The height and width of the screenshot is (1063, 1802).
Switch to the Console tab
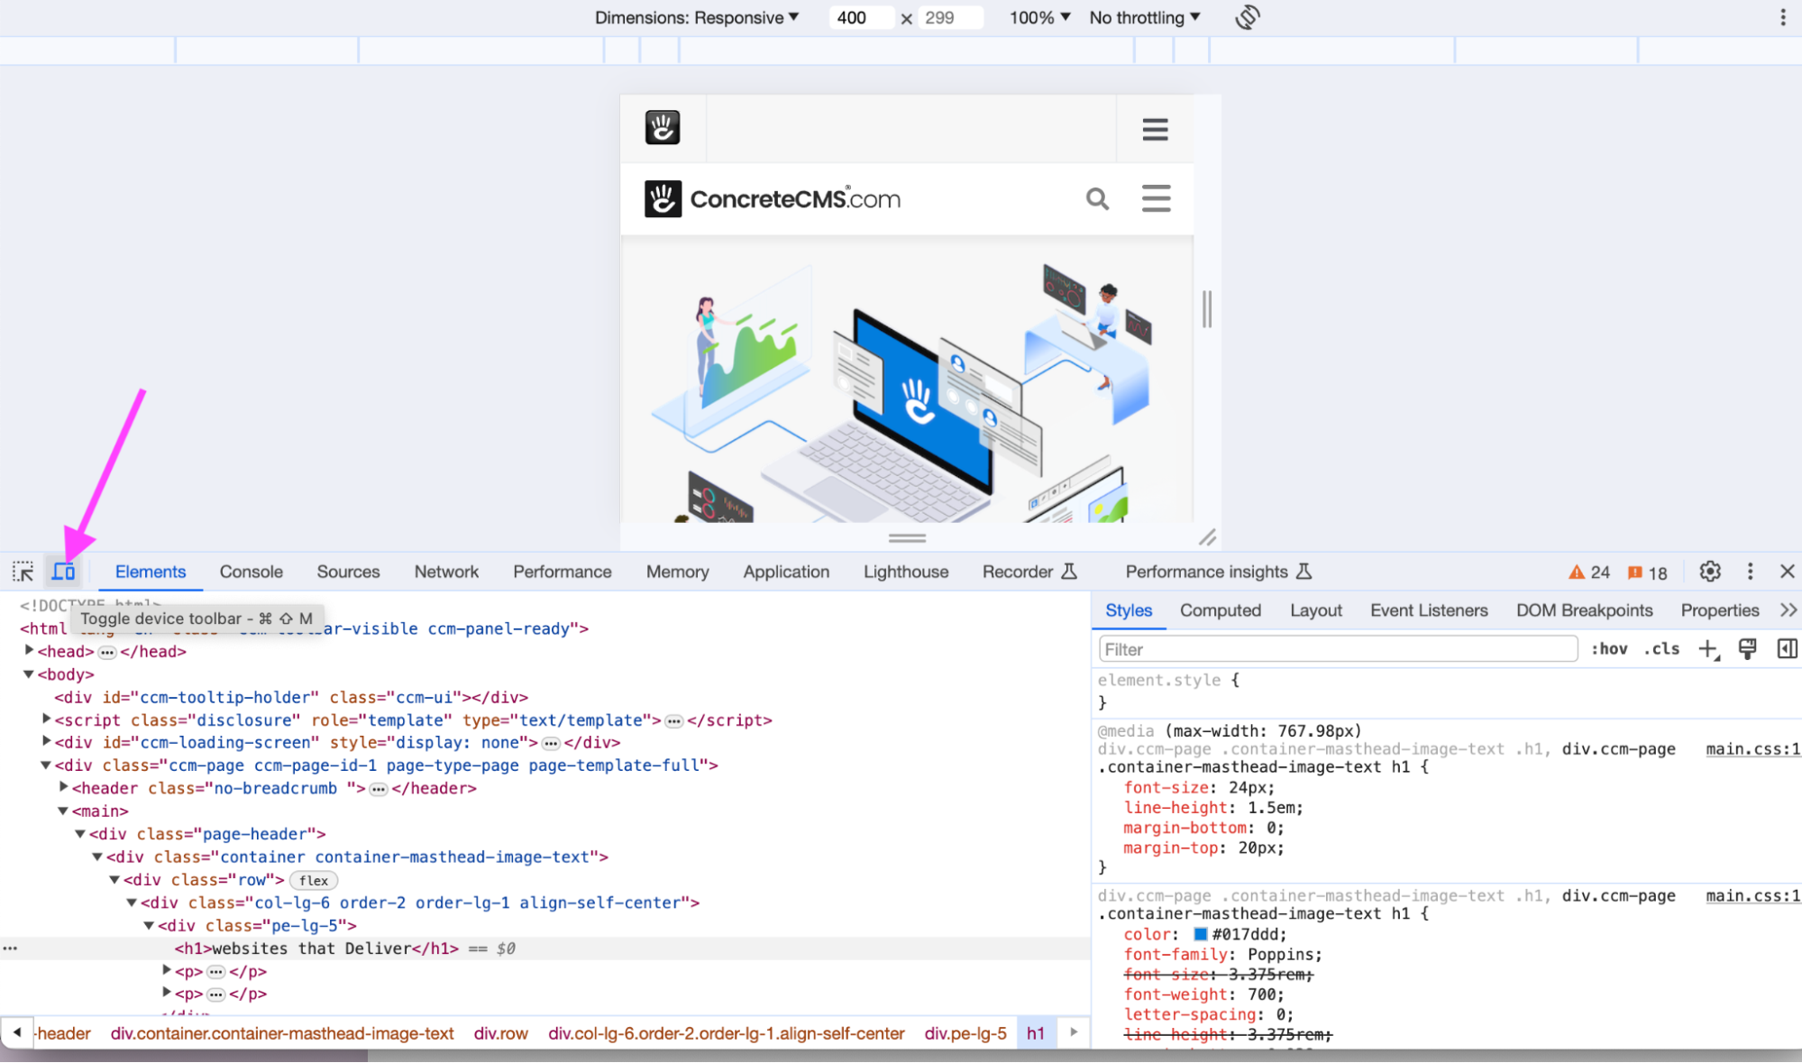point(251,572)
